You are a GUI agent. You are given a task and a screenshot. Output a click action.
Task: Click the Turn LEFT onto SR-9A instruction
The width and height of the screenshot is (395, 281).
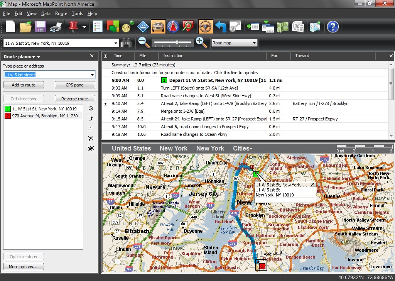point(199,88)
